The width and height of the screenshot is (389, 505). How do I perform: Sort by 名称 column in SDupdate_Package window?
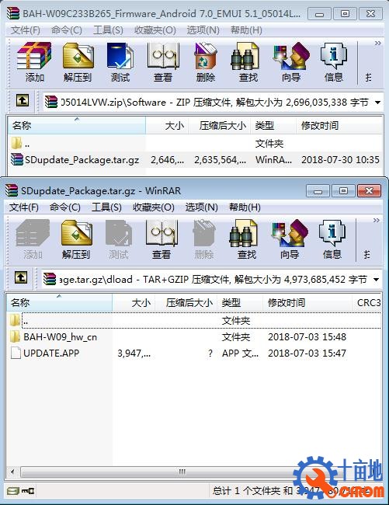[x=59, y=302]
